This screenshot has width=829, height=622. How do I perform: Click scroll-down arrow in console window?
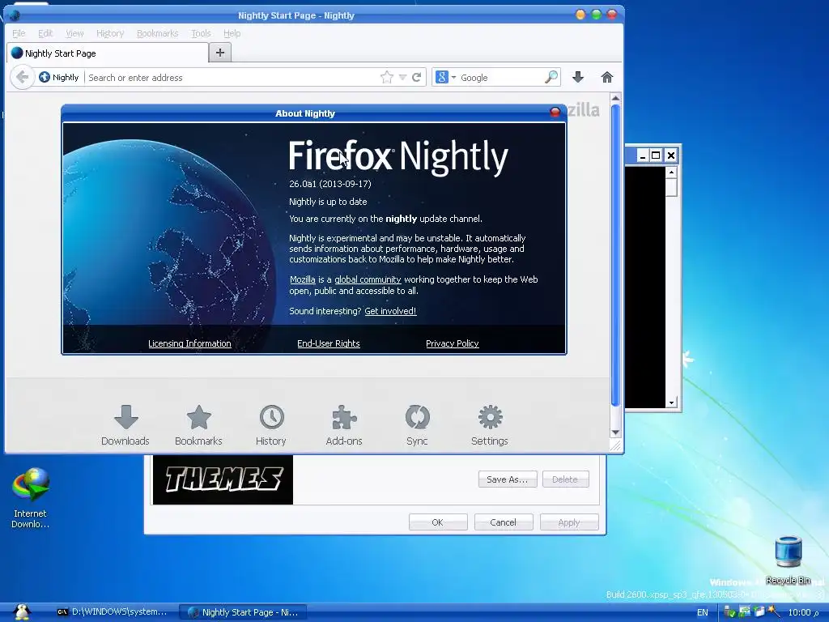(671, 403)
